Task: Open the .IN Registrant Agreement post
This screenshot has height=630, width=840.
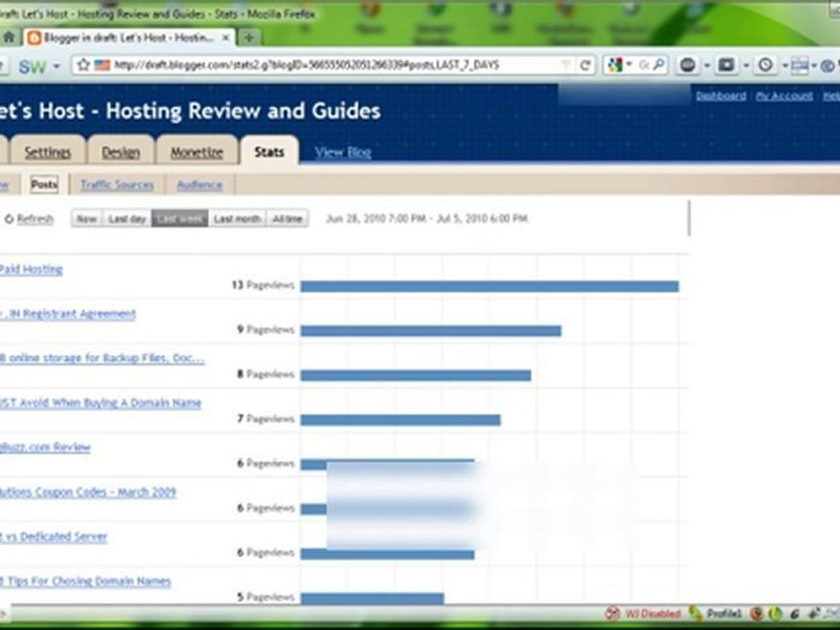Action: (67, 314)
